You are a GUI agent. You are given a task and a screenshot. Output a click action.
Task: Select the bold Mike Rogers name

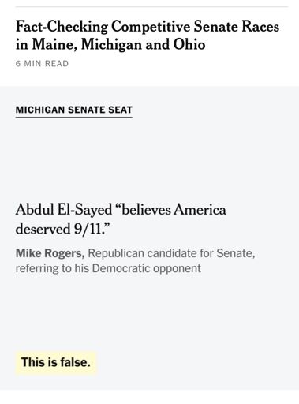coord(50,253)
